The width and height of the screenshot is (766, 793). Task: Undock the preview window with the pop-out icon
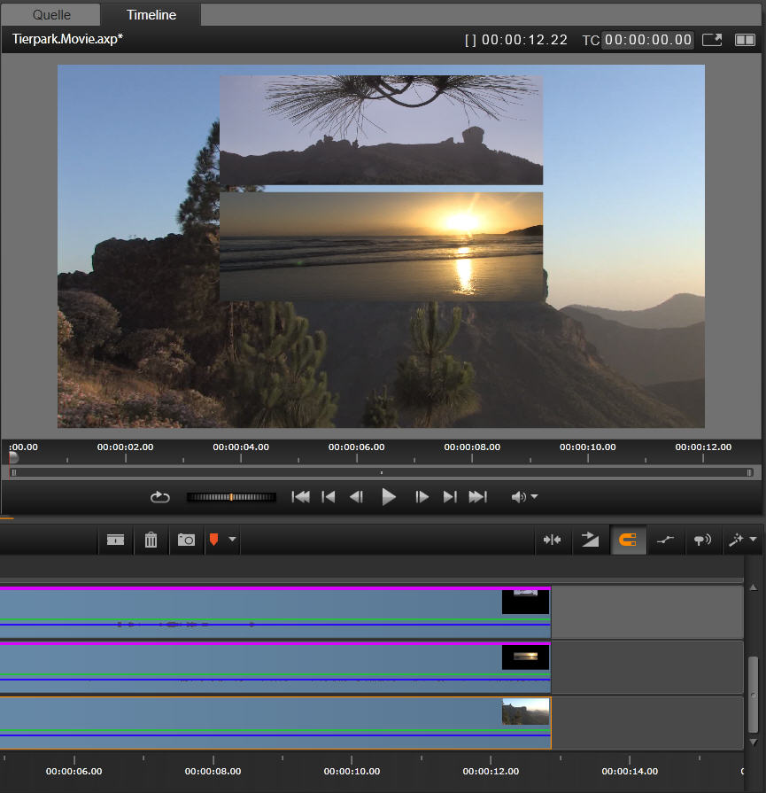(x=712, y=40)
